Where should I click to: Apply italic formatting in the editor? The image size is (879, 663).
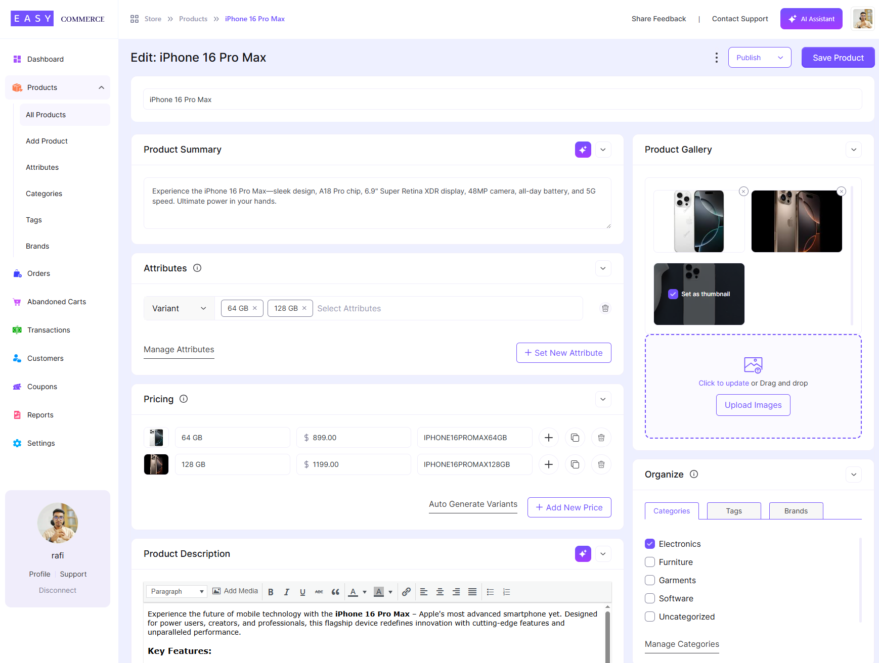tap(287, 592)
